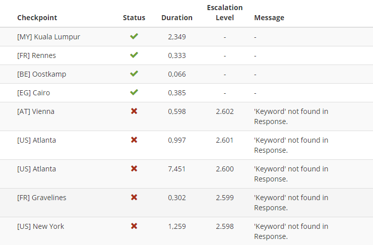
Task: Click the green checkmark for Kuala Lumpur
Action: (134, 36)
